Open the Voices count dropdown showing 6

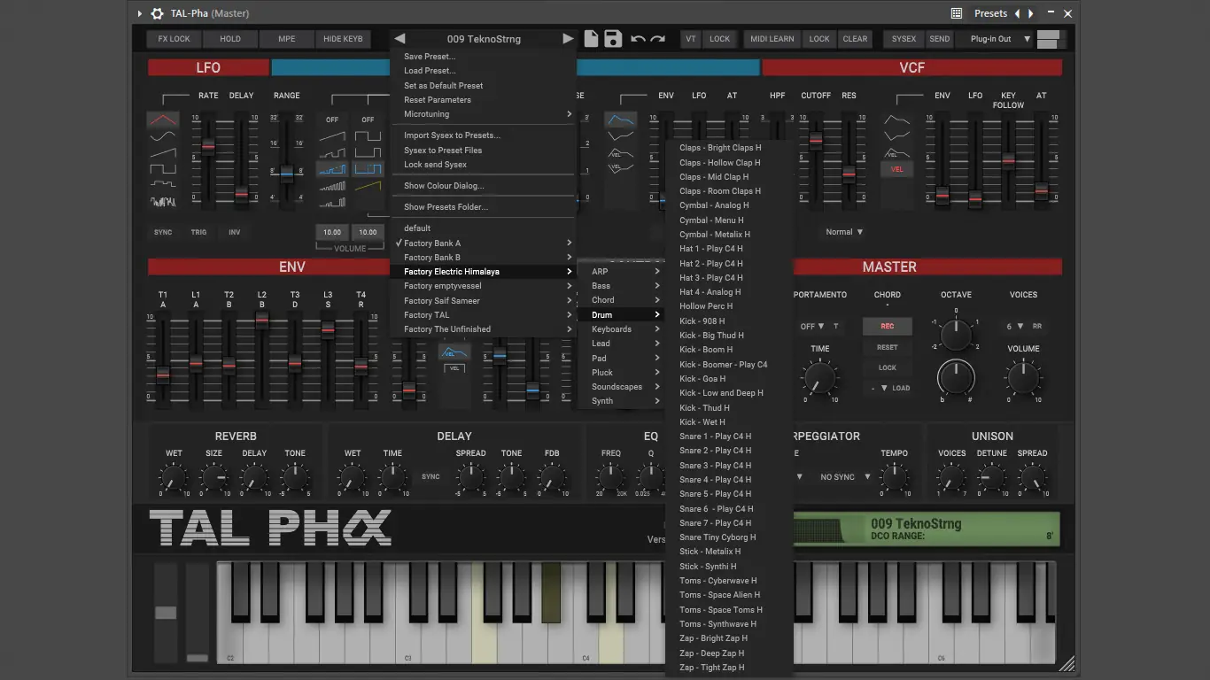1015,326
